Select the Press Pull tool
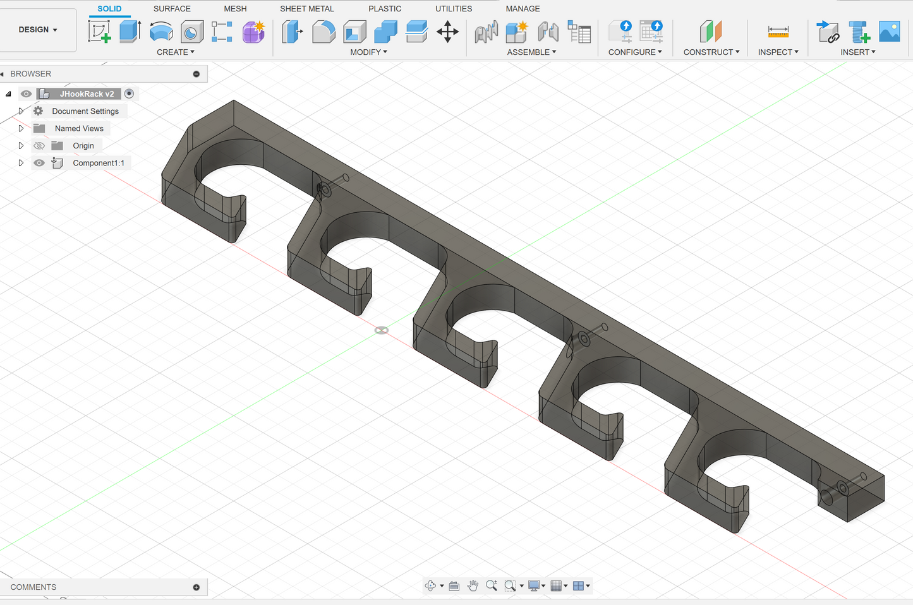The height and width of the screenshot is (605, 913). 292,32
